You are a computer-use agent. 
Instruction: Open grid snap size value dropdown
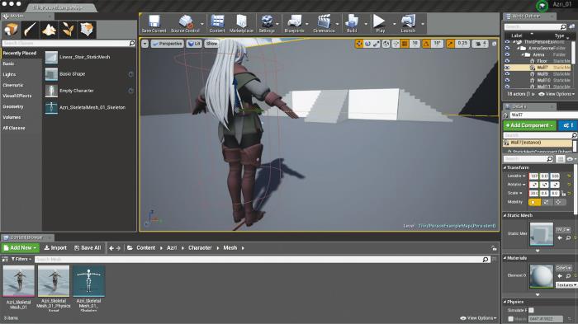click(x=415, y=44)
